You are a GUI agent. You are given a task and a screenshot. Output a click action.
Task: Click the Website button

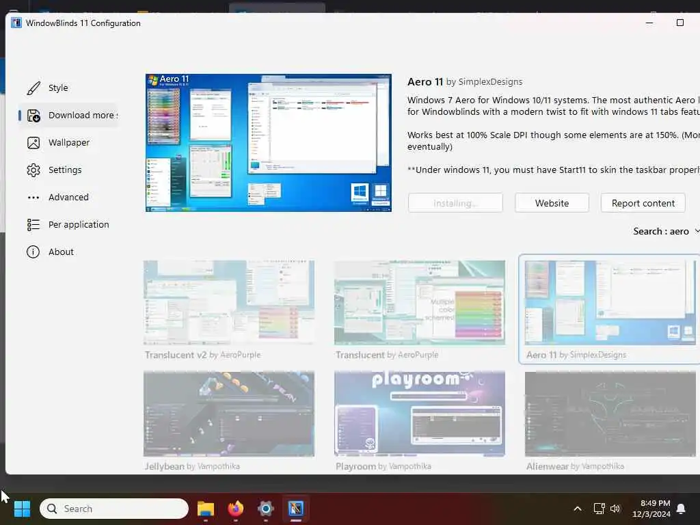[552, 203]
